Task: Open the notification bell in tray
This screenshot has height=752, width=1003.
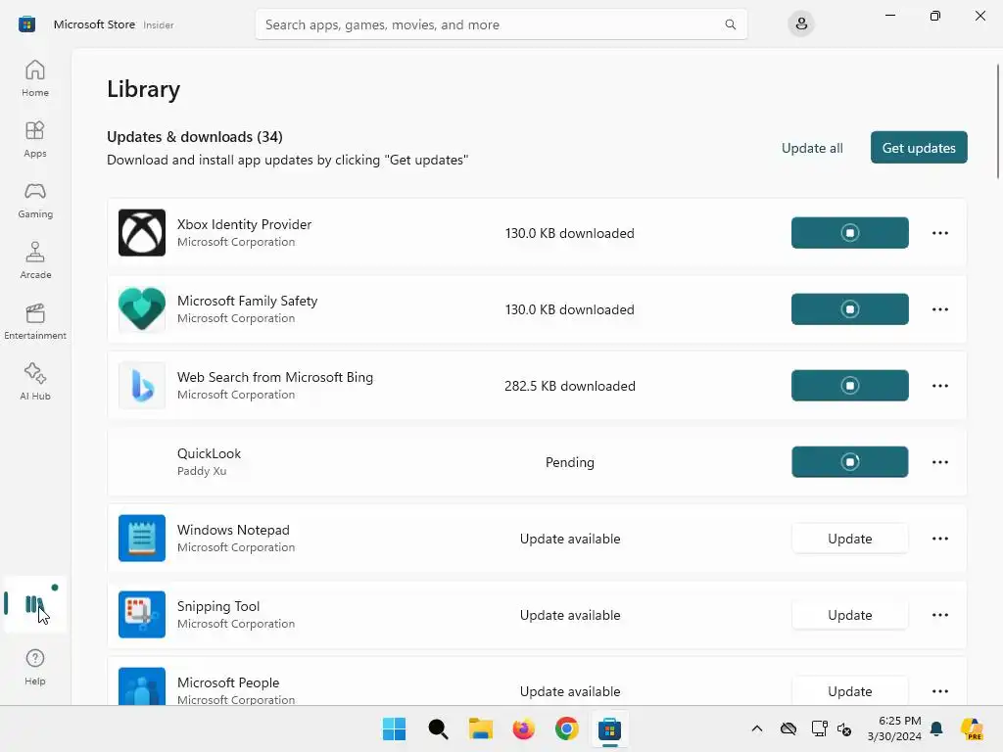Action: click(x=936, y=728)
